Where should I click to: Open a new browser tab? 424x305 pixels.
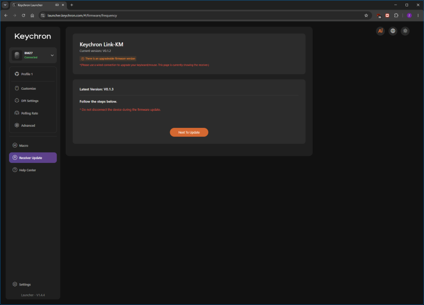(x=72, y=5)
